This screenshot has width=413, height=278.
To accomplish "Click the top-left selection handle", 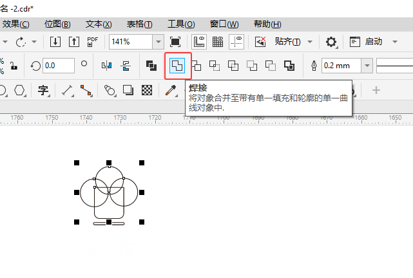I will click(x=77, y=163).
